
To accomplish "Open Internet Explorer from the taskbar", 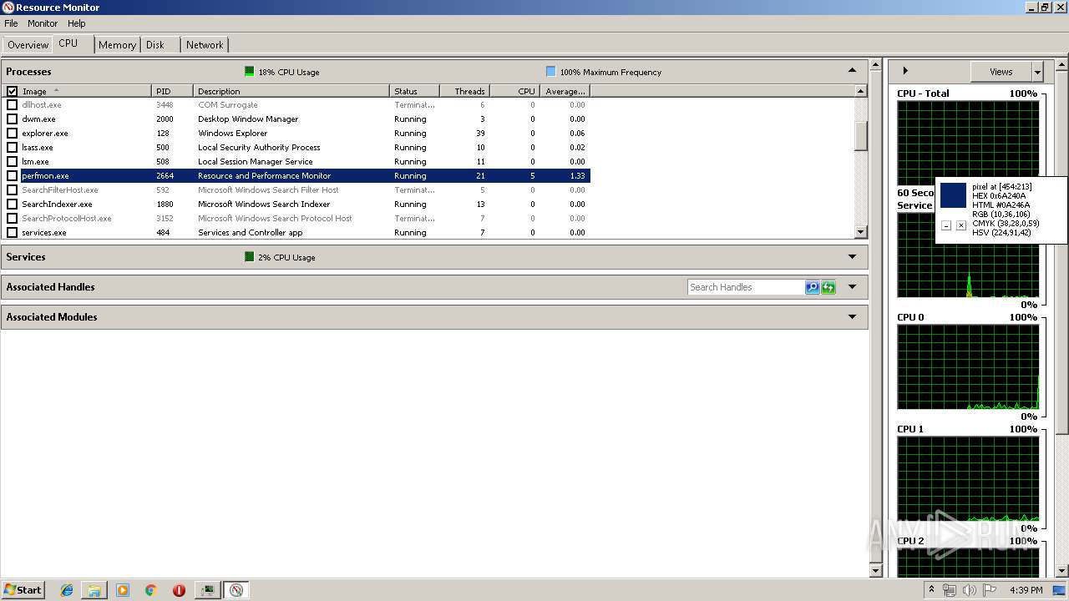I will pos(67,590).
